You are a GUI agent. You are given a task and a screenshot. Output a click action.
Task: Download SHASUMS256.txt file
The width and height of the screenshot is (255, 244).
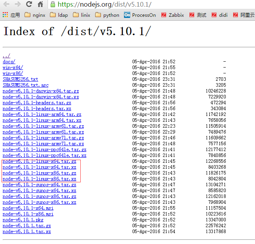pyautogui.click(x=20, y=79)
